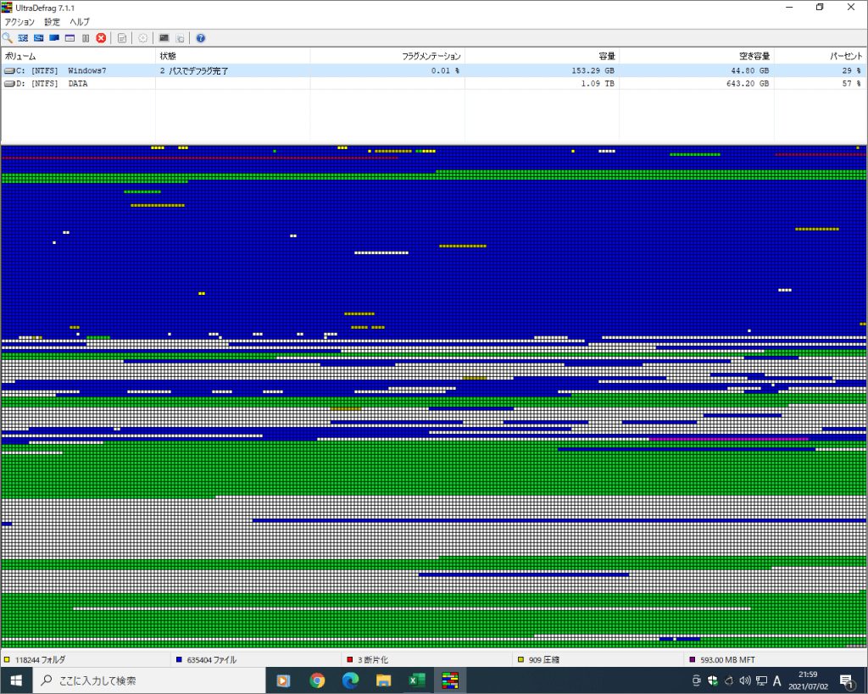Image resolution: width=868 pixels, height=694 pixels.
Task: Click the taskbar search box
Action: [149, 680]
